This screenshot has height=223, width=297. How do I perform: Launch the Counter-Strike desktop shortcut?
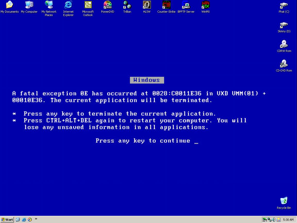[x=166, y=7]
